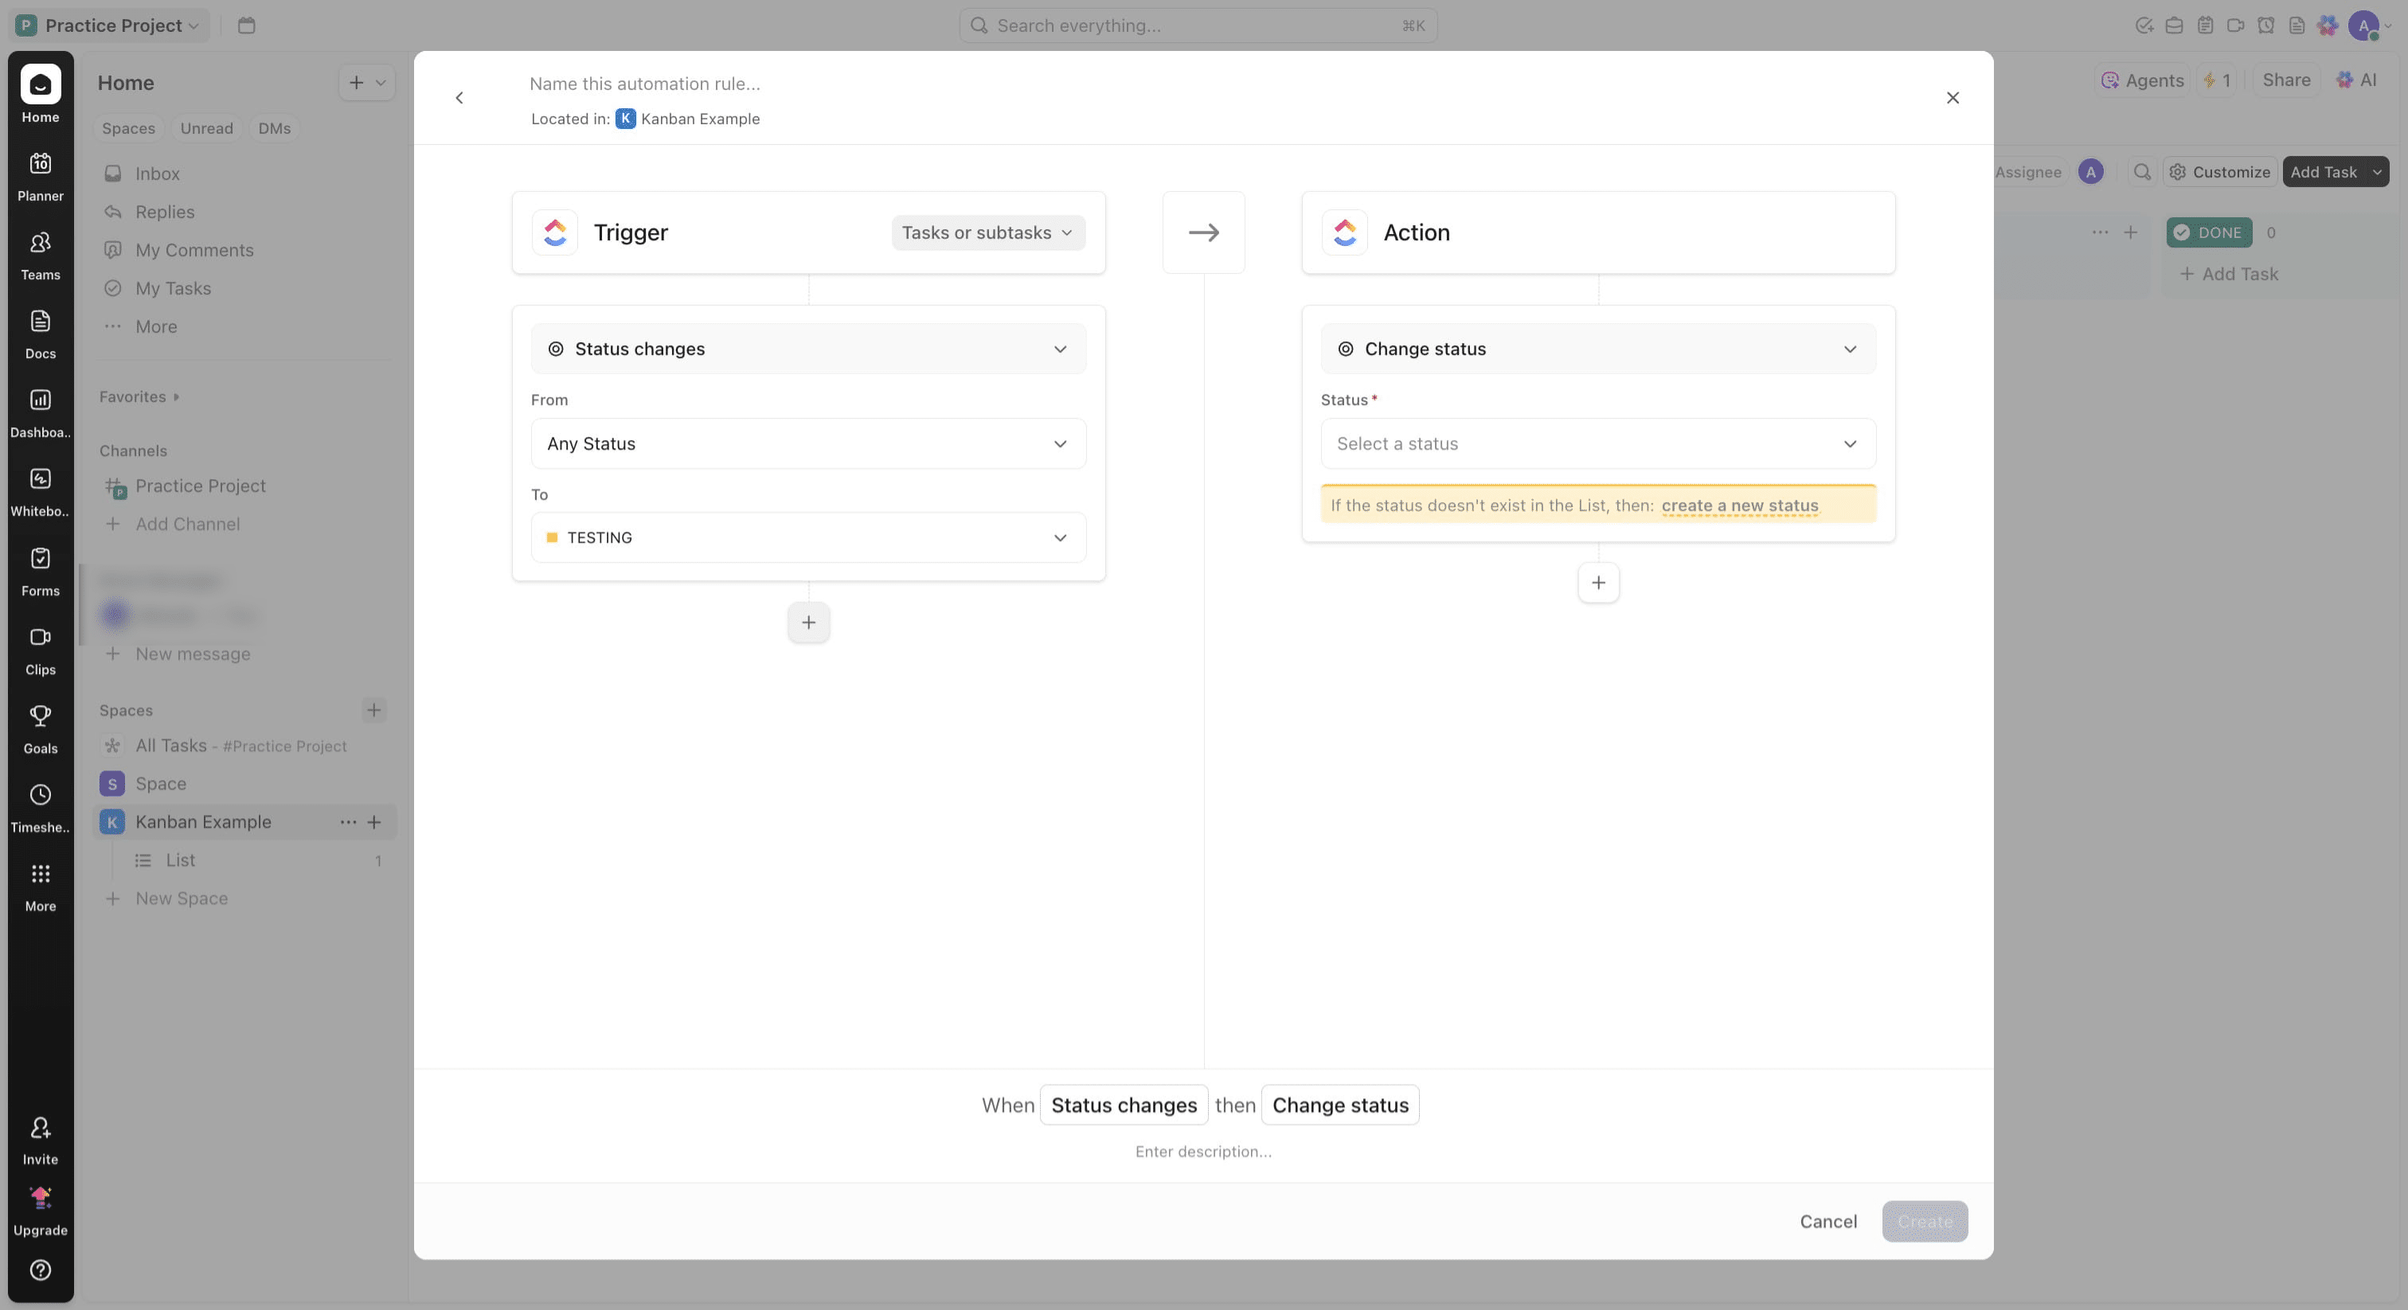This screenshot has width=2408, height=1310.
Task: Click the Search everything bar
Action: (x=1198, y=25)
